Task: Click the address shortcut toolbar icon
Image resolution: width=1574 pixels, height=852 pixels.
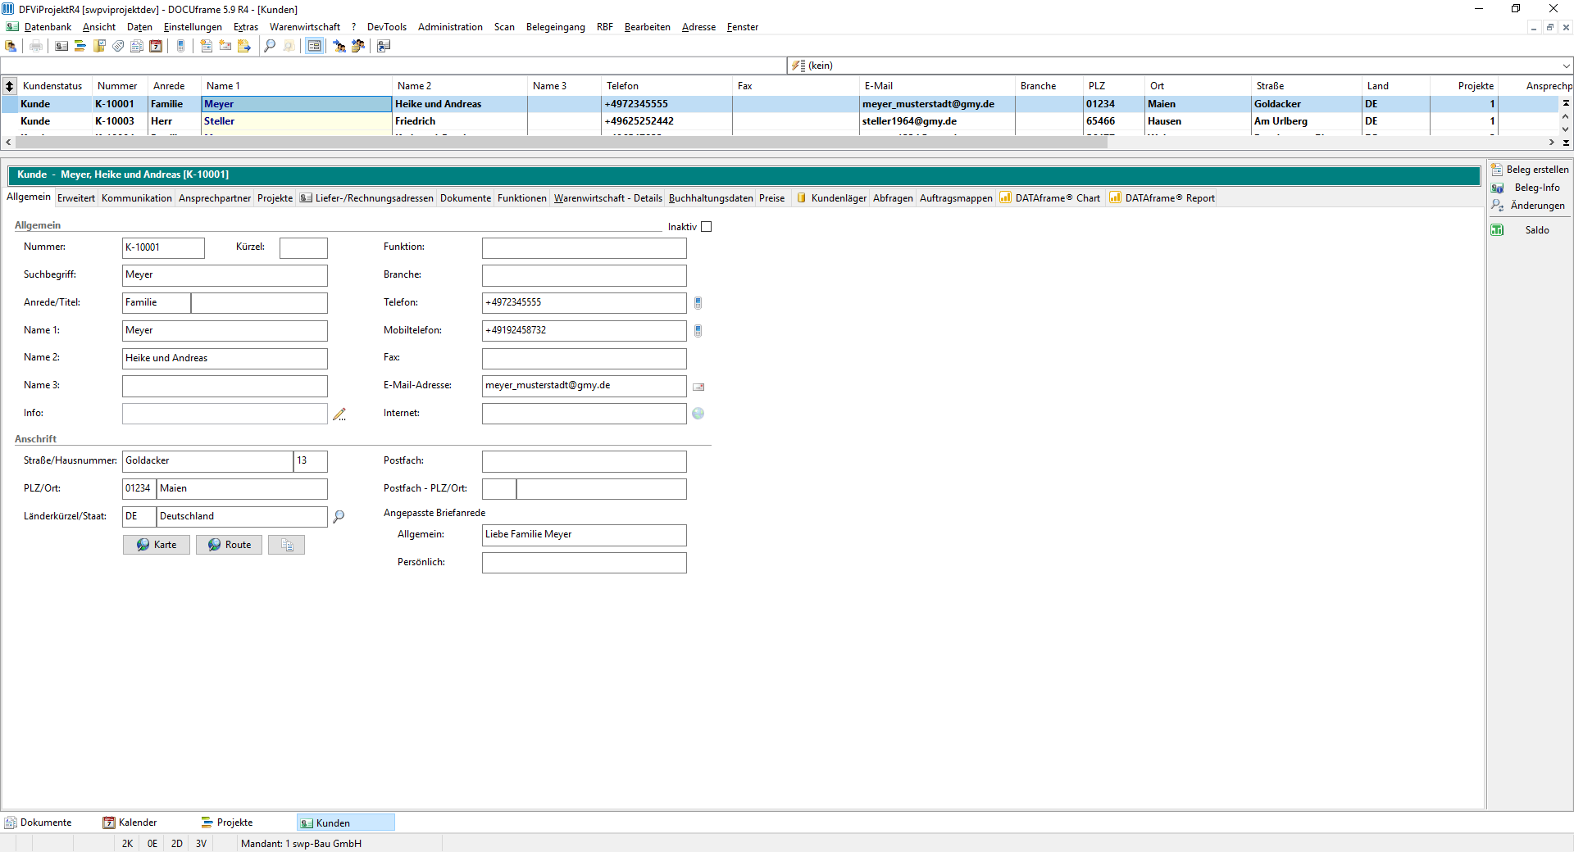Action: (x=384, y=46)
